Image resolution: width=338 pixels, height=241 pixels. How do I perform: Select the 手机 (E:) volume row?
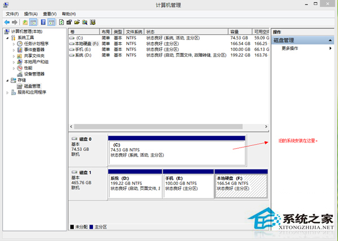(x=169, y=50)
